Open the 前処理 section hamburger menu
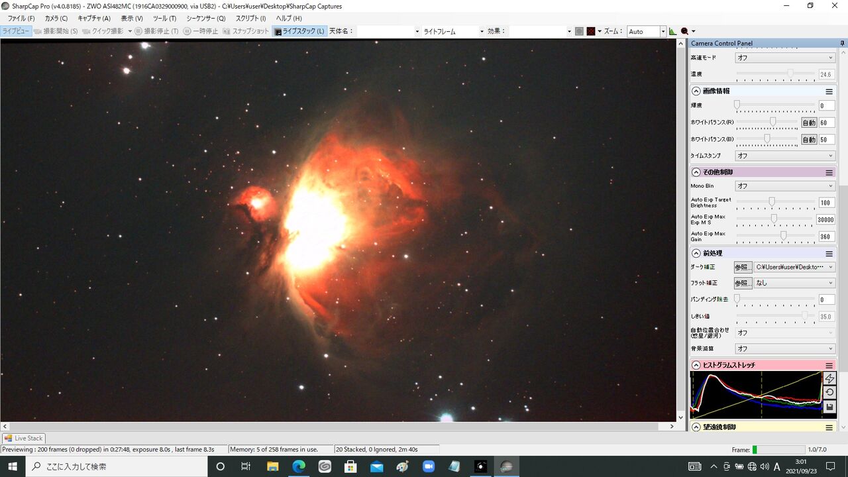 coord(829,253)
